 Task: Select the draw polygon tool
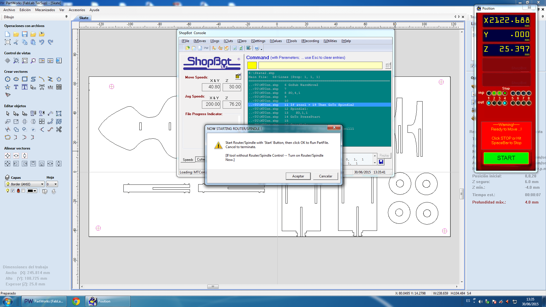59,79
